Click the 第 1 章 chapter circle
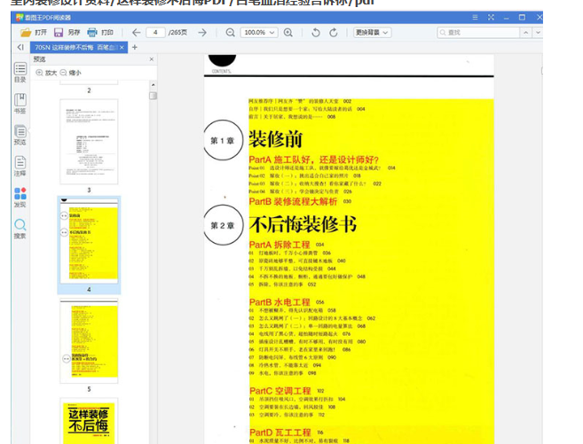The height and width of the screenshot is (444, 583). pos(223,140)
